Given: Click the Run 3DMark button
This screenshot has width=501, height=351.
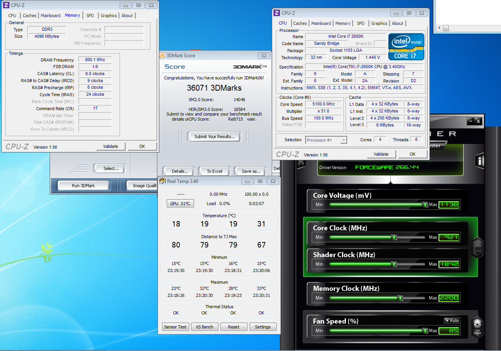Looking at the screenshot, I should coord(84,186).
